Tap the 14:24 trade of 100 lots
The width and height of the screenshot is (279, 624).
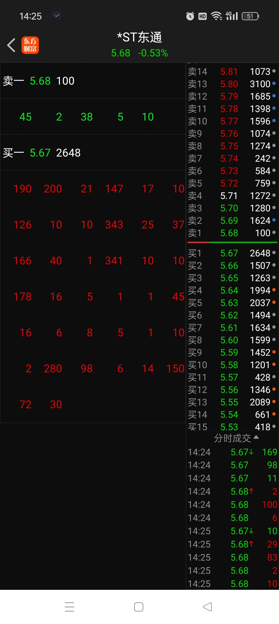coord(232,504)
